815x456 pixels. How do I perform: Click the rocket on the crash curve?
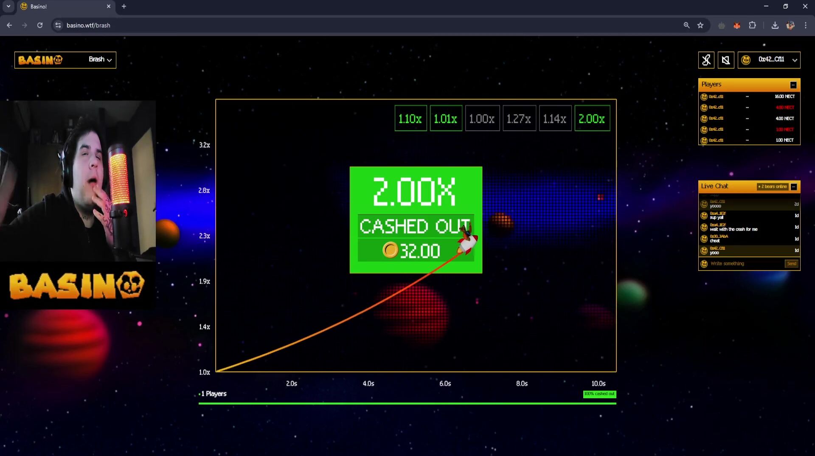point(467,240)
